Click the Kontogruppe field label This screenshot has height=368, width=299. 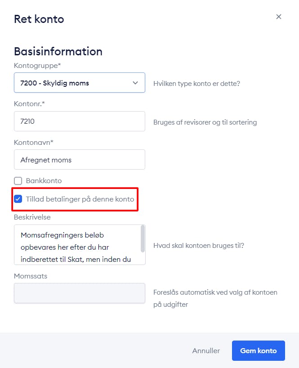(37, 66)
